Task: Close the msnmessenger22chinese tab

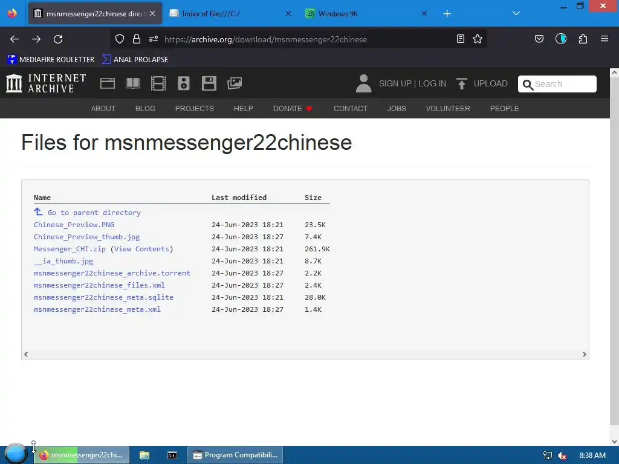Action: (x=152, y=13)
